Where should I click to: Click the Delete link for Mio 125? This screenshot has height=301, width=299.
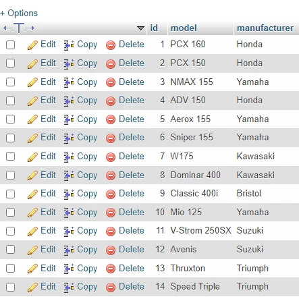(x=132, y=212)
